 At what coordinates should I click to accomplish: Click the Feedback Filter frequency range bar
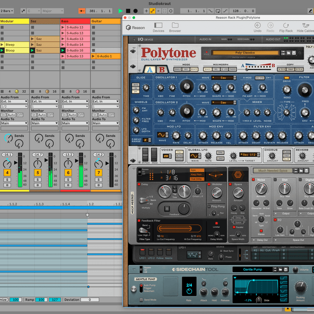(179, 229)
